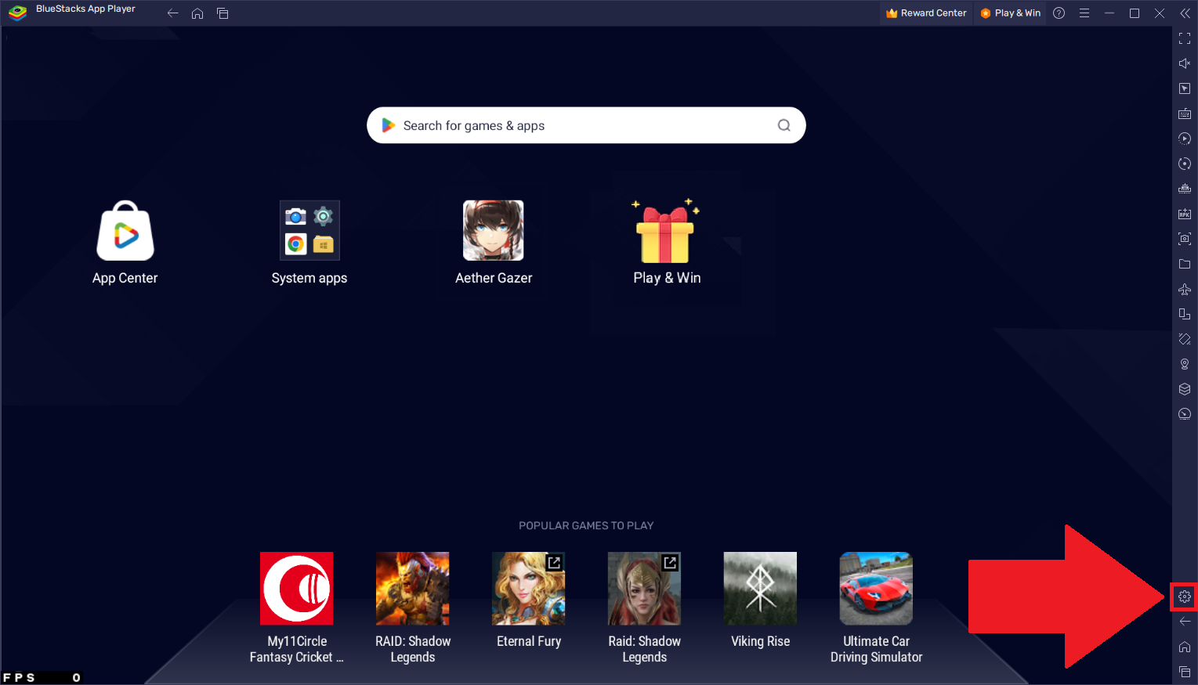1198x685 pixels.
Task: Open the Help question mark icon
Action: (x=1059, y=13)
